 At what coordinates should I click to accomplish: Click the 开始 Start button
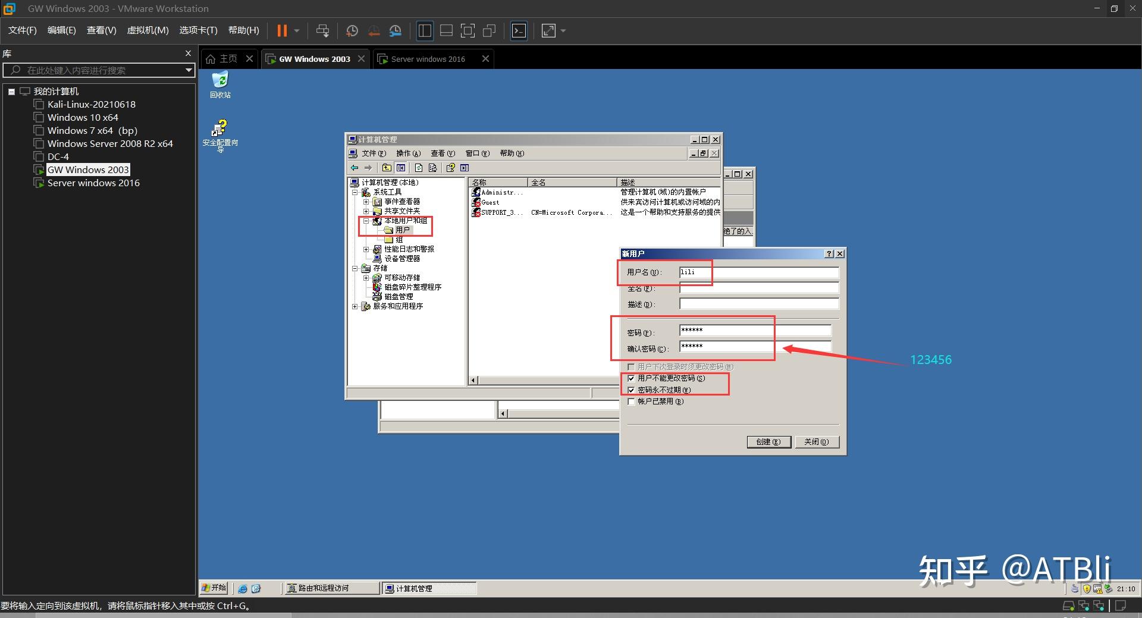pyautogui.click(x=214, y=588)
